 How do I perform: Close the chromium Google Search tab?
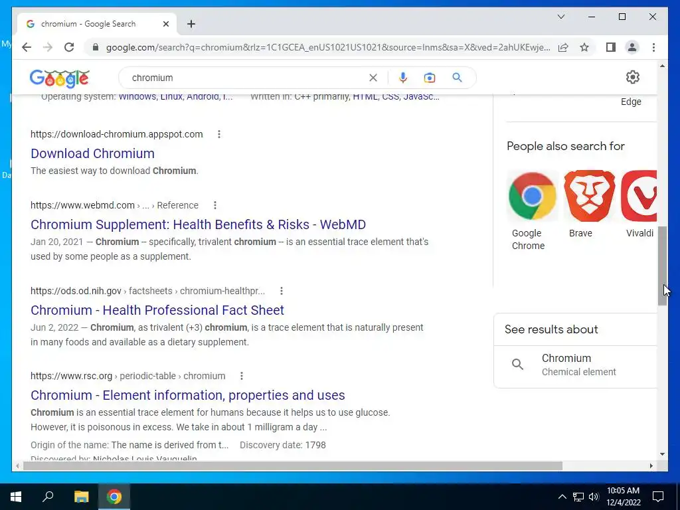pyautogui.click(x=165, y=24)
